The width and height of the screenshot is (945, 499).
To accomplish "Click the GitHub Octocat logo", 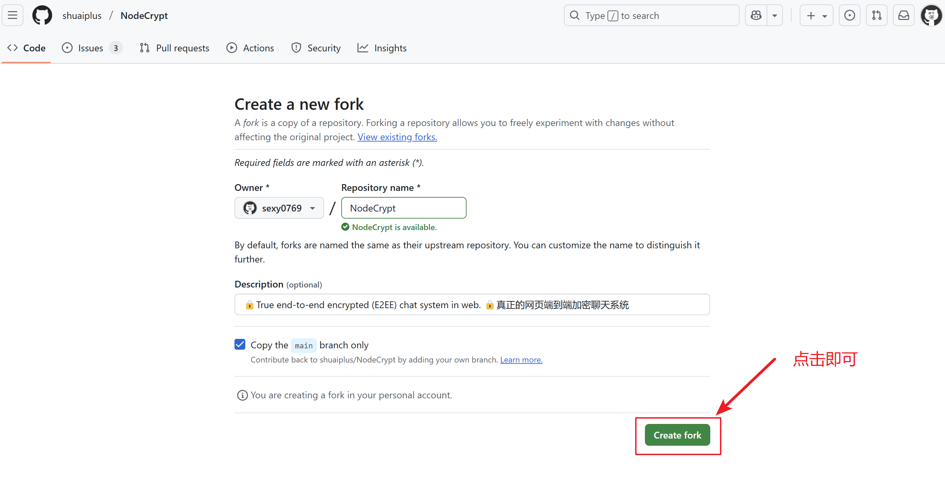I will coord(42,16).
